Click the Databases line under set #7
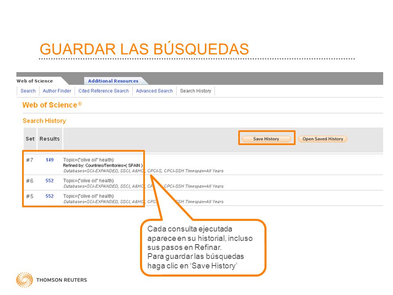 coord(143,171)
